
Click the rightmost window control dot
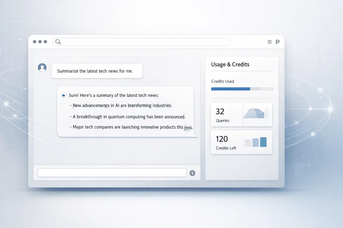coord(45,42)
